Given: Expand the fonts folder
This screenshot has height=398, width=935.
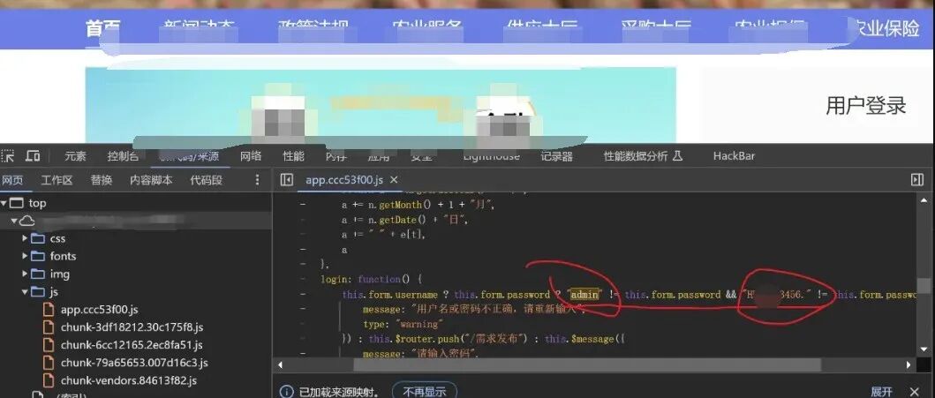Looking at the screenshot, I should 25,256.
